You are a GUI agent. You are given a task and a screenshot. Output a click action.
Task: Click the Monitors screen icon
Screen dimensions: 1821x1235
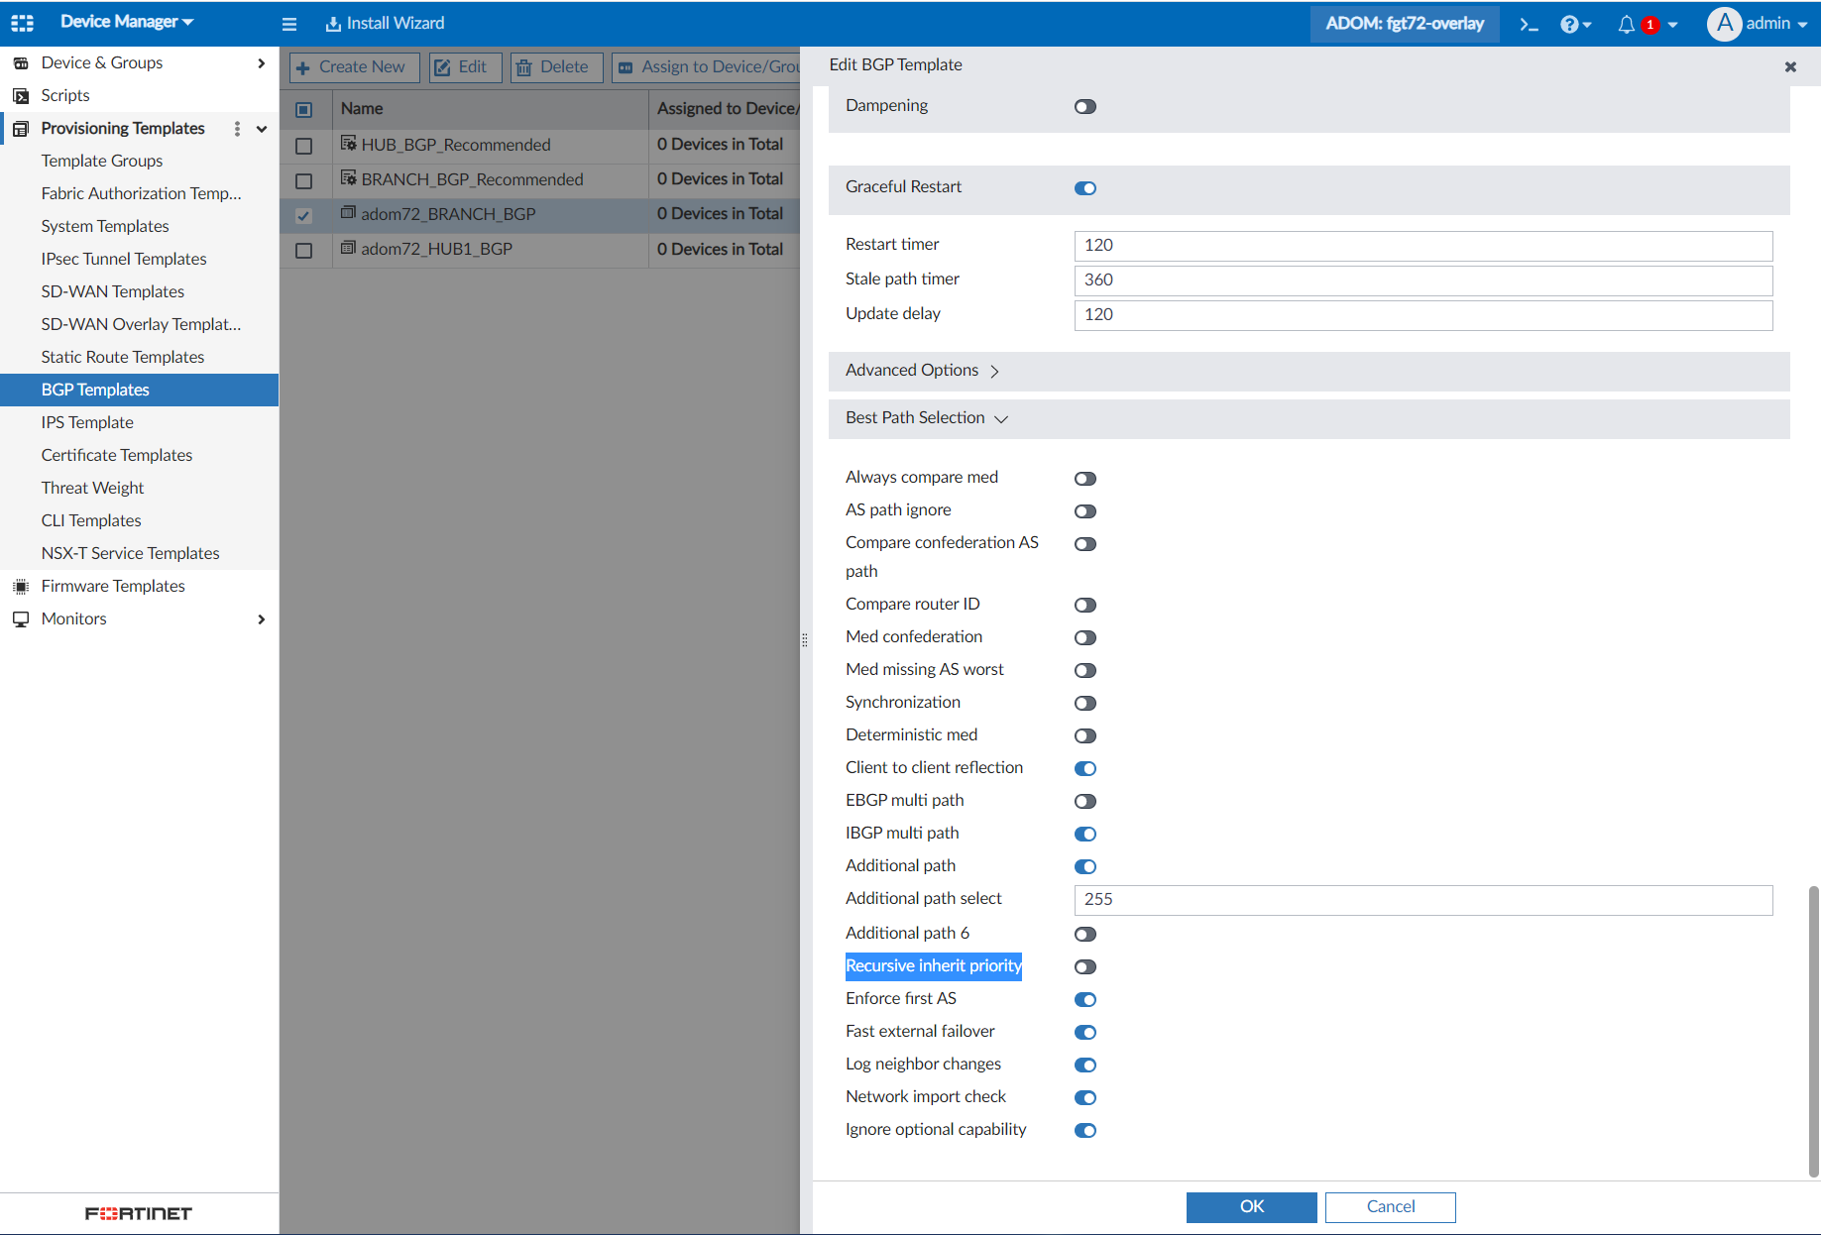tap(21, 619)
